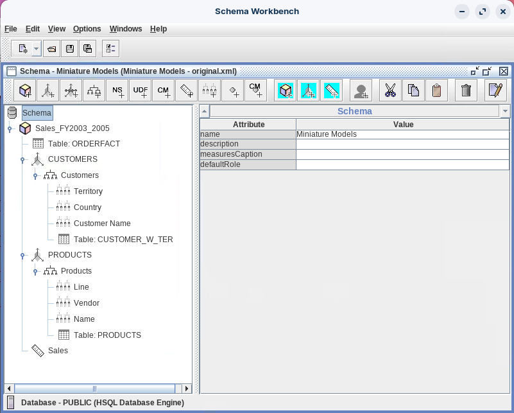This screenshot has width=514, height=413.
Task: Click the Add Role user icon
Action: (x=361, y=91)
